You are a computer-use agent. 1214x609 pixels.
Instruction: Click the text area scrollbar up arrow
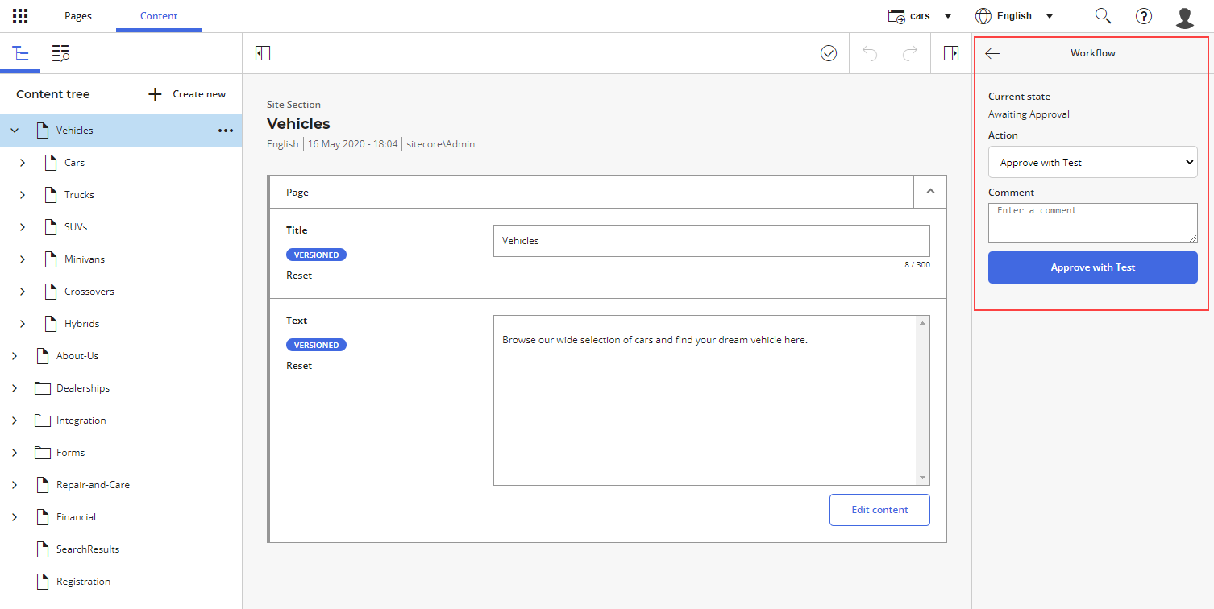[923, 323]
